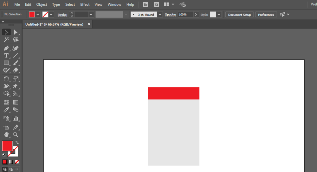
Task: Open Adobe Bridge via Br icon
Action: pos(146,5)
